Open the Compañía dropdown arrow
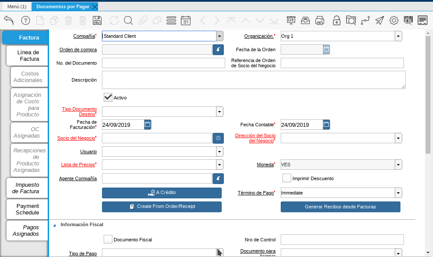Screen dimensions: 433x257 pos(220,36)
